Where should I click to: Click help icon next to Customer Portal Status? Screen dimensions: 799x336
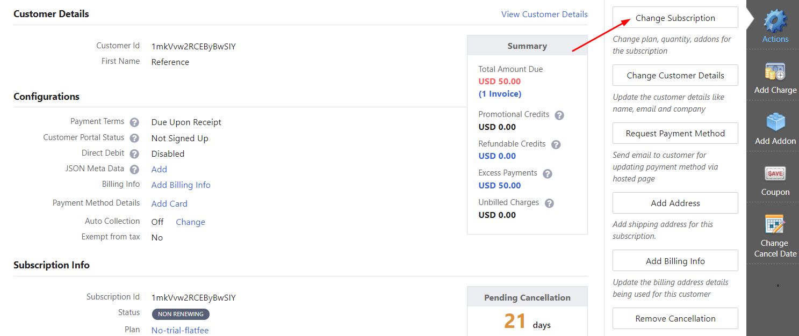point(134,138)
